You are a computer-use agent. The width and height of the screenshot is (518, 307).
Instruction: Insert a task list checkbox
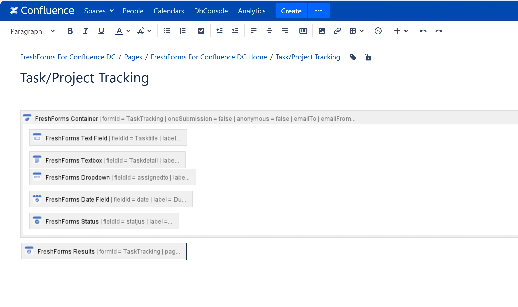201,31
